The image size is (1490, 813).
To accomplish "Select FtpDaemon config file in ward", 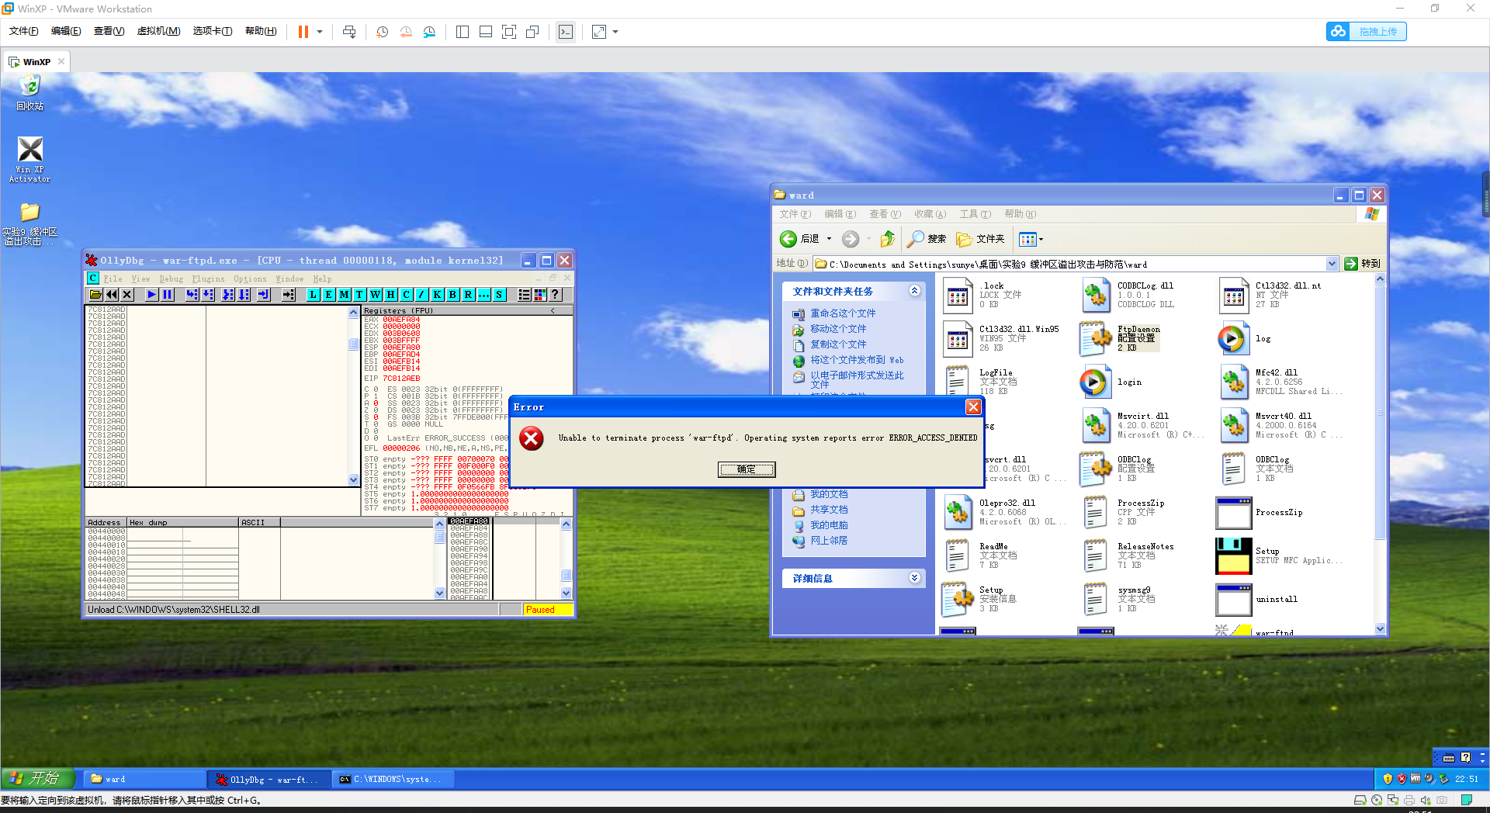I will click(x=1119, y=338).
